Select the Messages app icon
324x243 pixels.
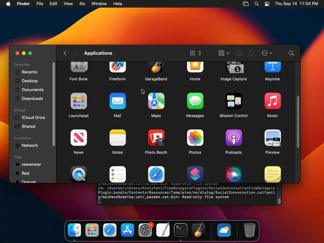pyautogui.click(x=195, y=101)
